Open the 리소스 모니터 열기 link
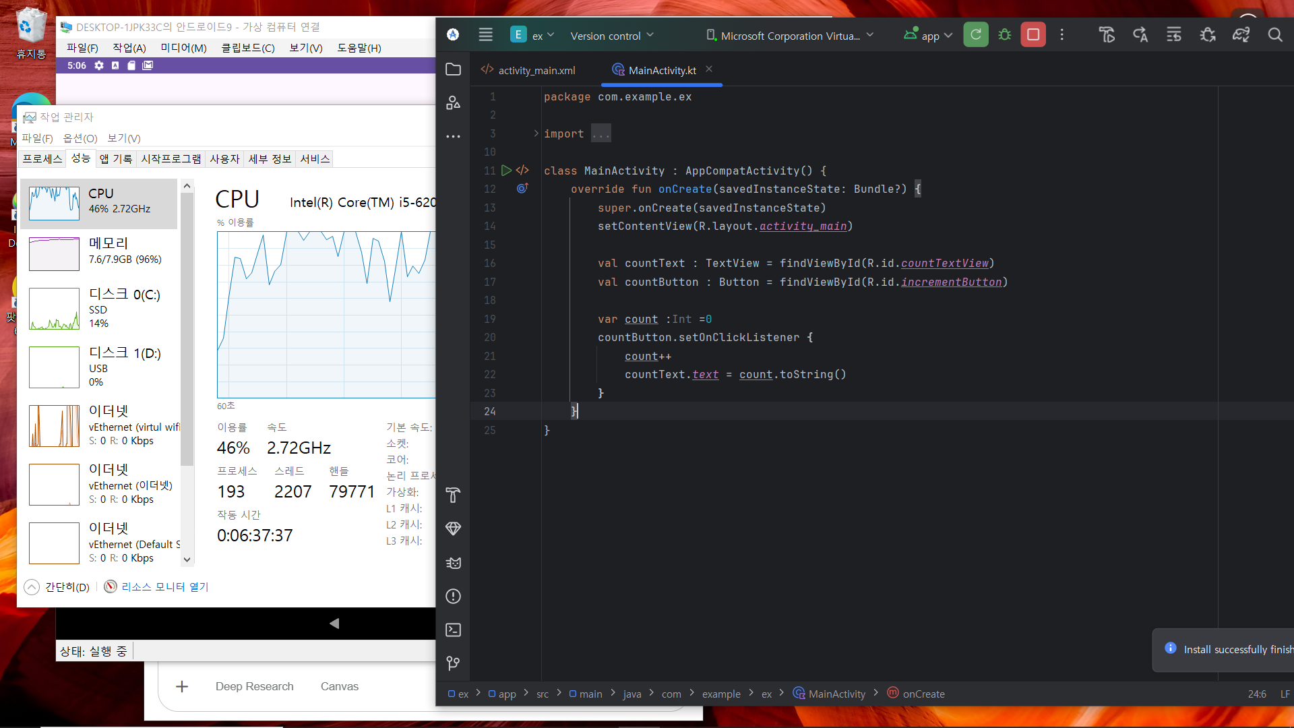 tap(164, 587)
